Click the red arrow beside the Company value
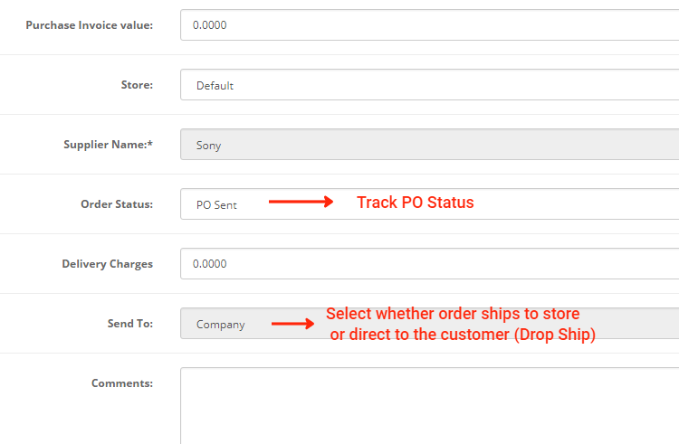Image resolution: width=679 pixels, height=444 pixels. point(292,324)
